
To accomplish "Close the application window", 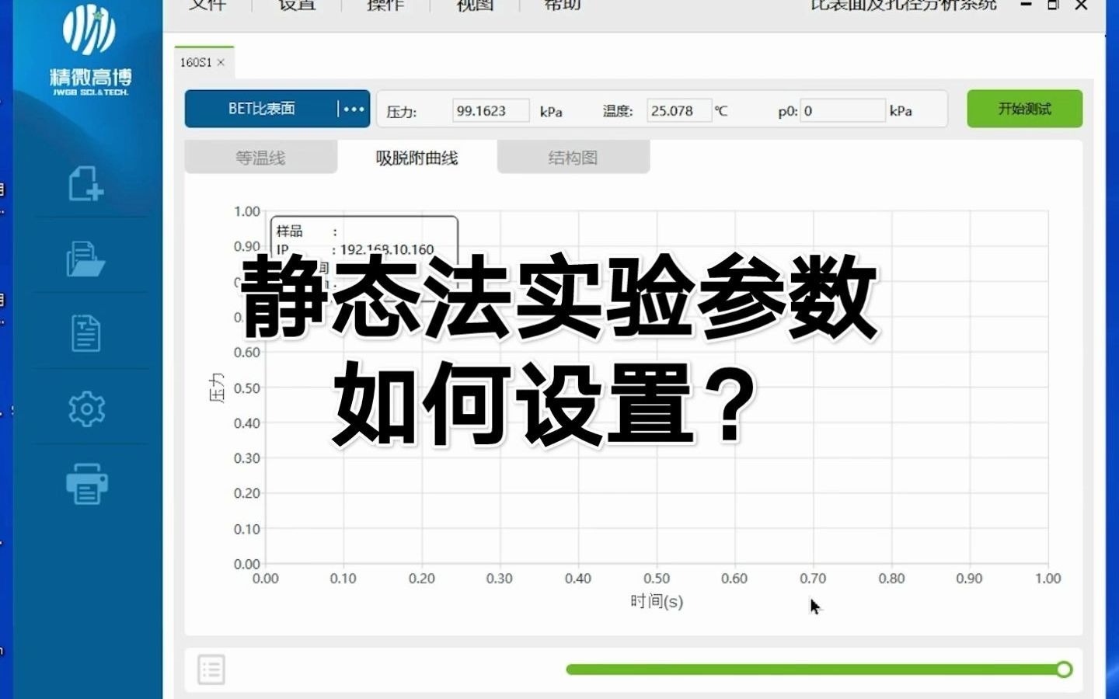I will click(x=1081, y=5).
